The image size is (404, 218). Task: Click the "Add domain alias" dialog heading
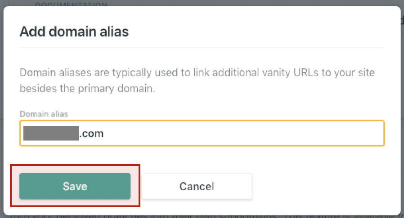(x=74, y=32)
